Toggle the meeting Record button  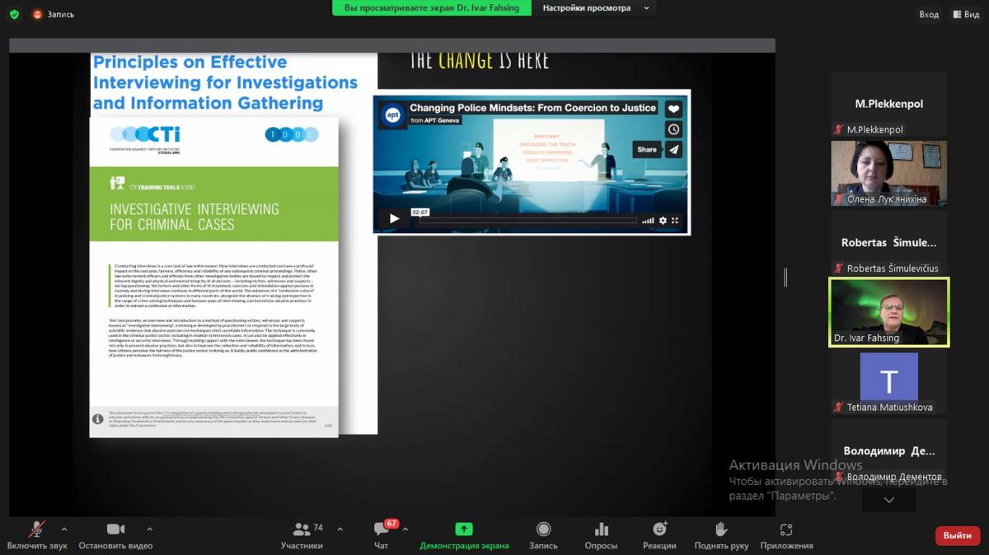point(543,529)
